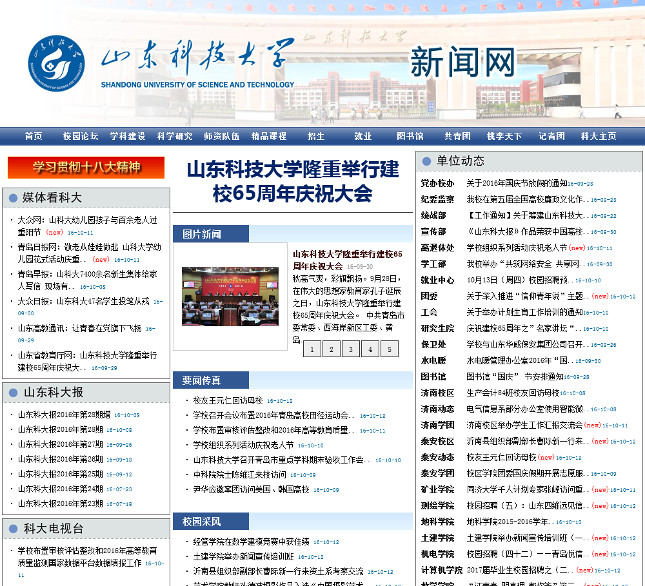The image size is (645, 586).
Task: Click 矿业学院 department label
Action: [438, 489]
